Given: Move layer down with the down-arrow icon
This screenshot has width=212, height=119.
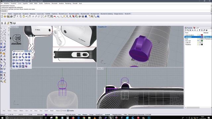Looking at the screenshot, I should click(195, 30).
